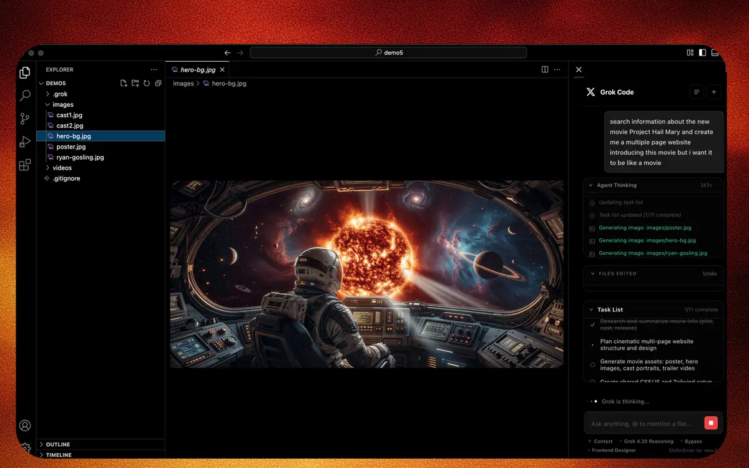Focus the Ask anything chat input
Screen dimensions: 749x468
(x=643, y=424)
